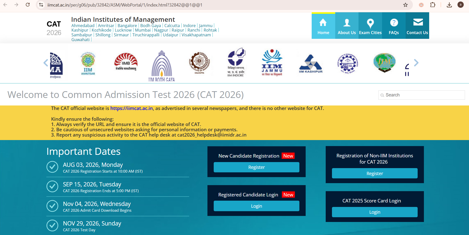Screen dimensions: 469x235
Task: Open the Amritsar institute link
Action: tap(106, 26)
